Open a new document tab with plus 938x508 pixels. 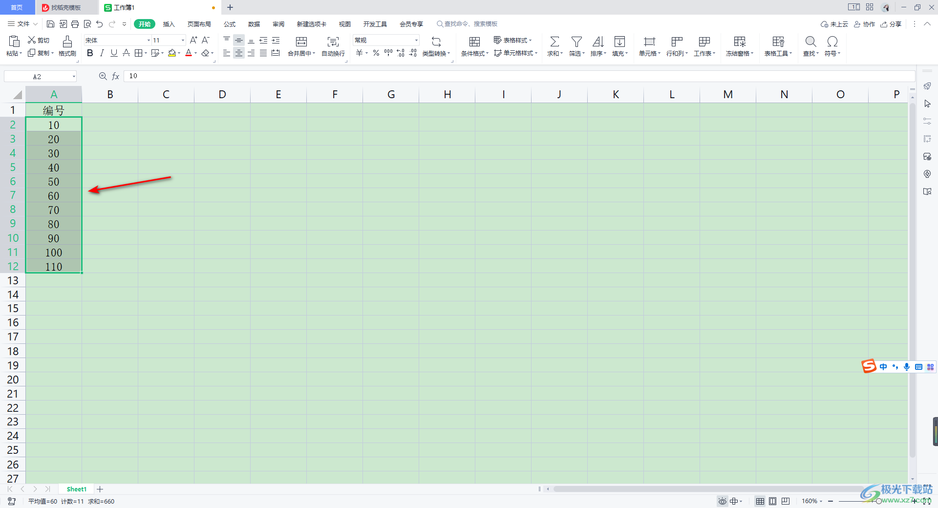[230, 7]
